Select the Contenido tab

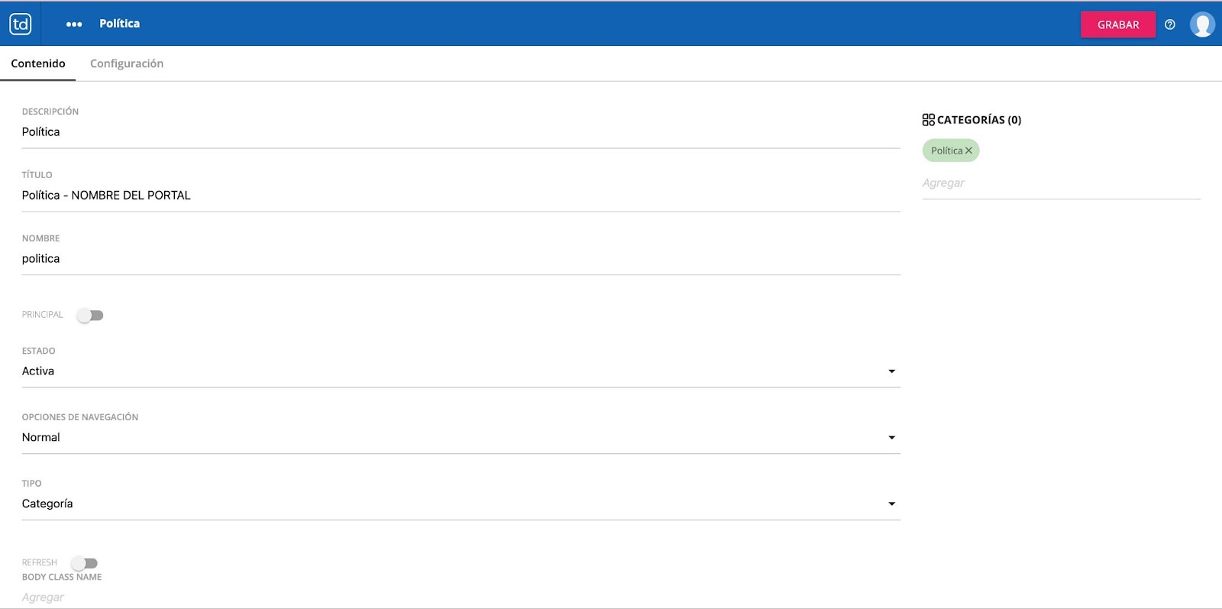(x=38, y=63)
